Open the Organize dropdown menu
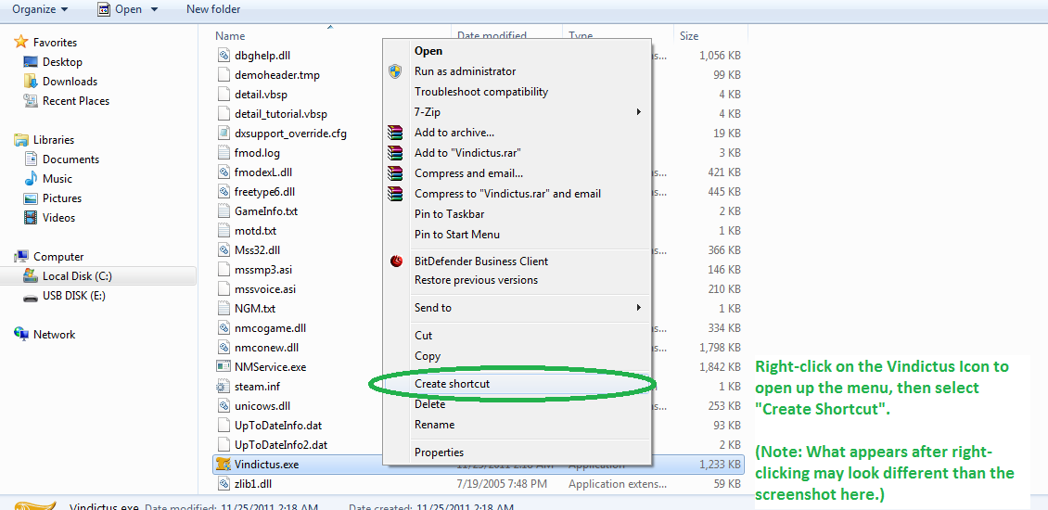Image resolution: width=1048 pixels, height=510 pixels. [40, 9]
